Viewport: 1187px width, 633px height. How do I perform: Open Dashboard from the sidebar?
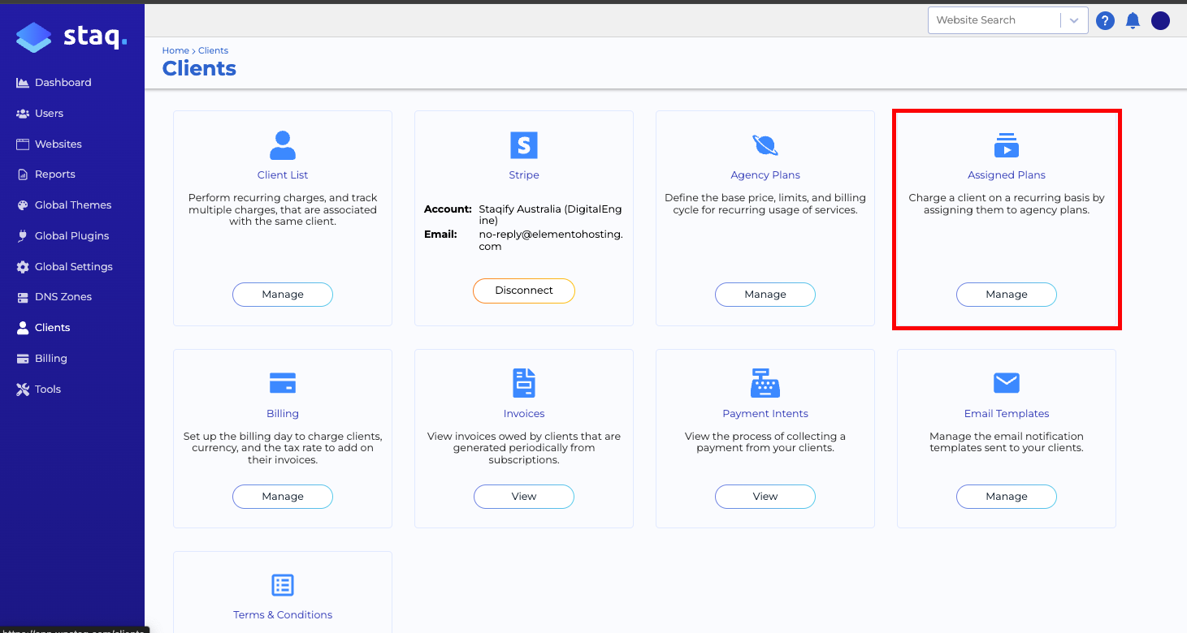(63, 83)
